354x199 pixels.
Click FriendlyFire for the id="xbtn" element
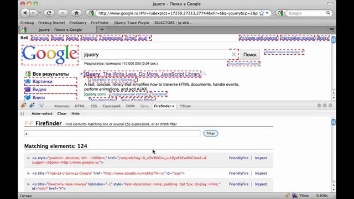pos(238,184)
